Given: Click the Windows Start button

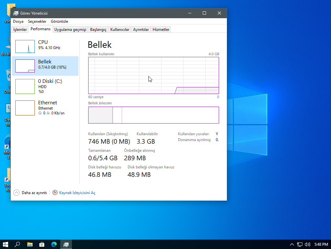Looking at the screenshot, I should (6, 244).
